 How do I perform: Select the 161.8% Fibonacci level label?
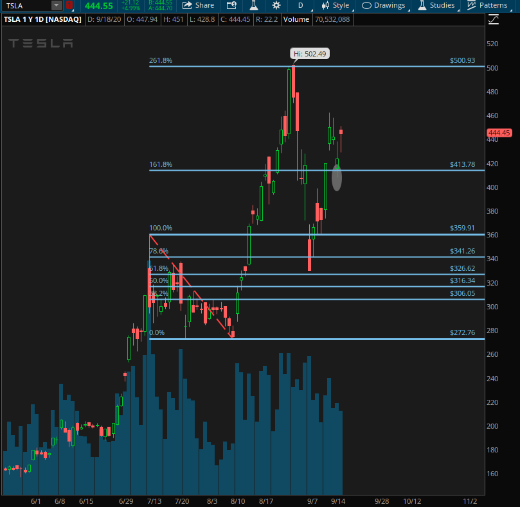161,164
